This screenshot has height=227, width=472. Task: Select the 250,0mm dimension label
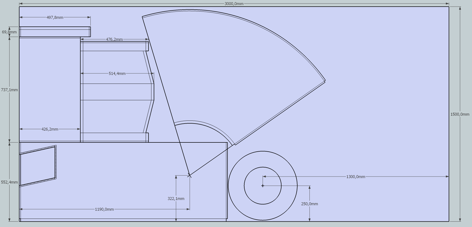click(309, 204)
